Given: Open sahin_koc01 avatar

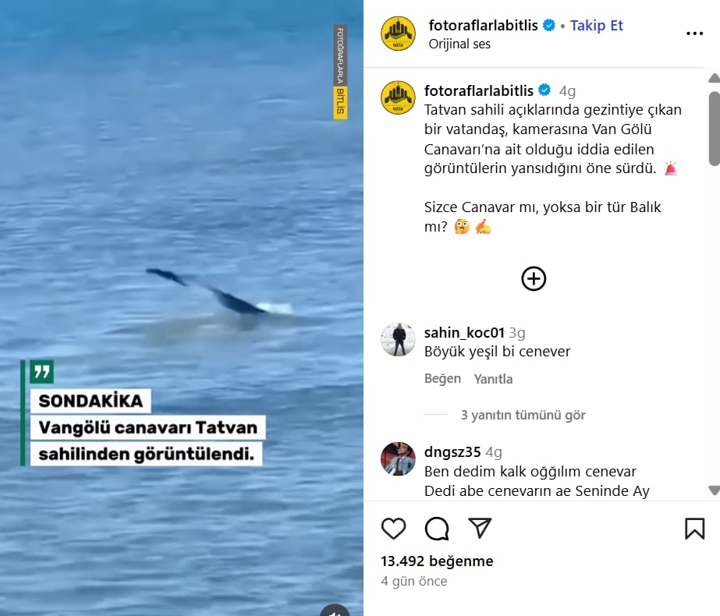Looking at the screenshot, I should click(398, 340).
